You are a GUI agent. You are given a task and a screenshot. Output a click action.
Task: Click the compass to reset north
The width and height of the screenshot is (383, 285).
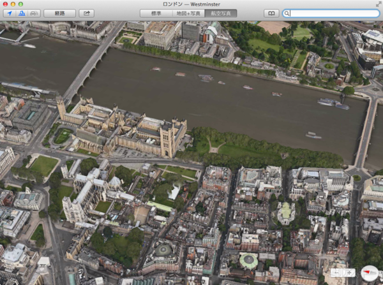370,273
